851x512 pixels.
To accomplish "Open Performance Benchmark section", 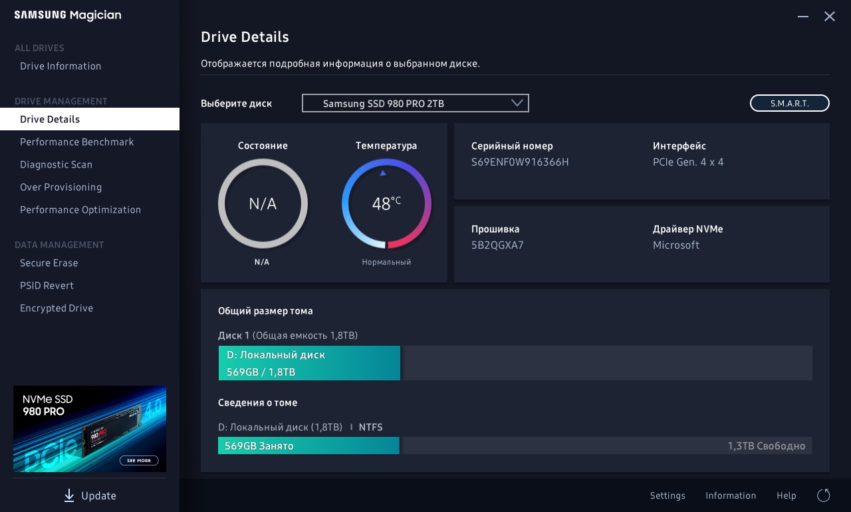I will point(77,142).
